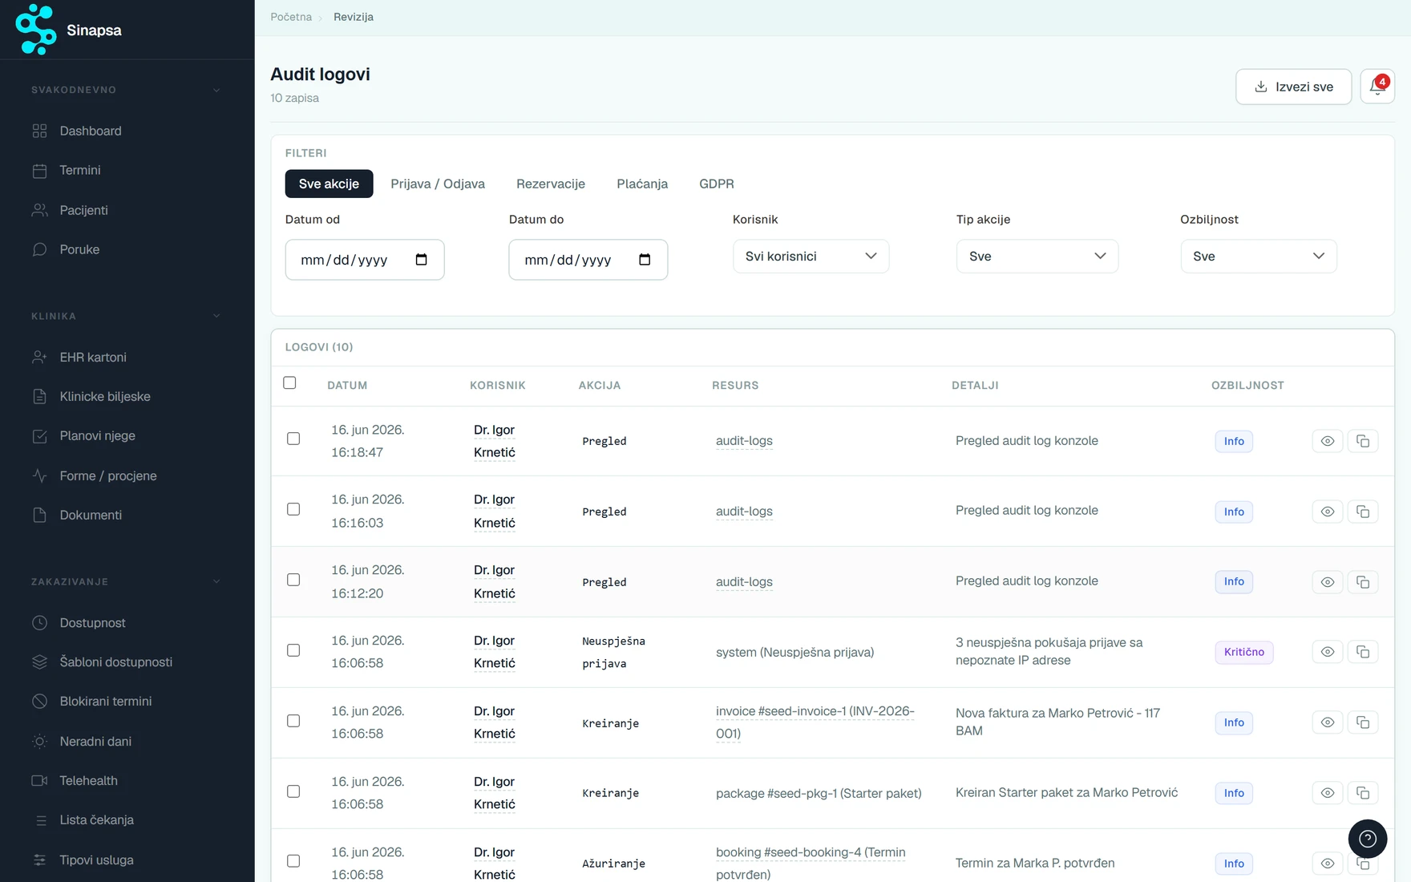Open the Korisnik Svi korisnici dropdown
Screen dimensions: 1411x882
[x=811, y=257]
